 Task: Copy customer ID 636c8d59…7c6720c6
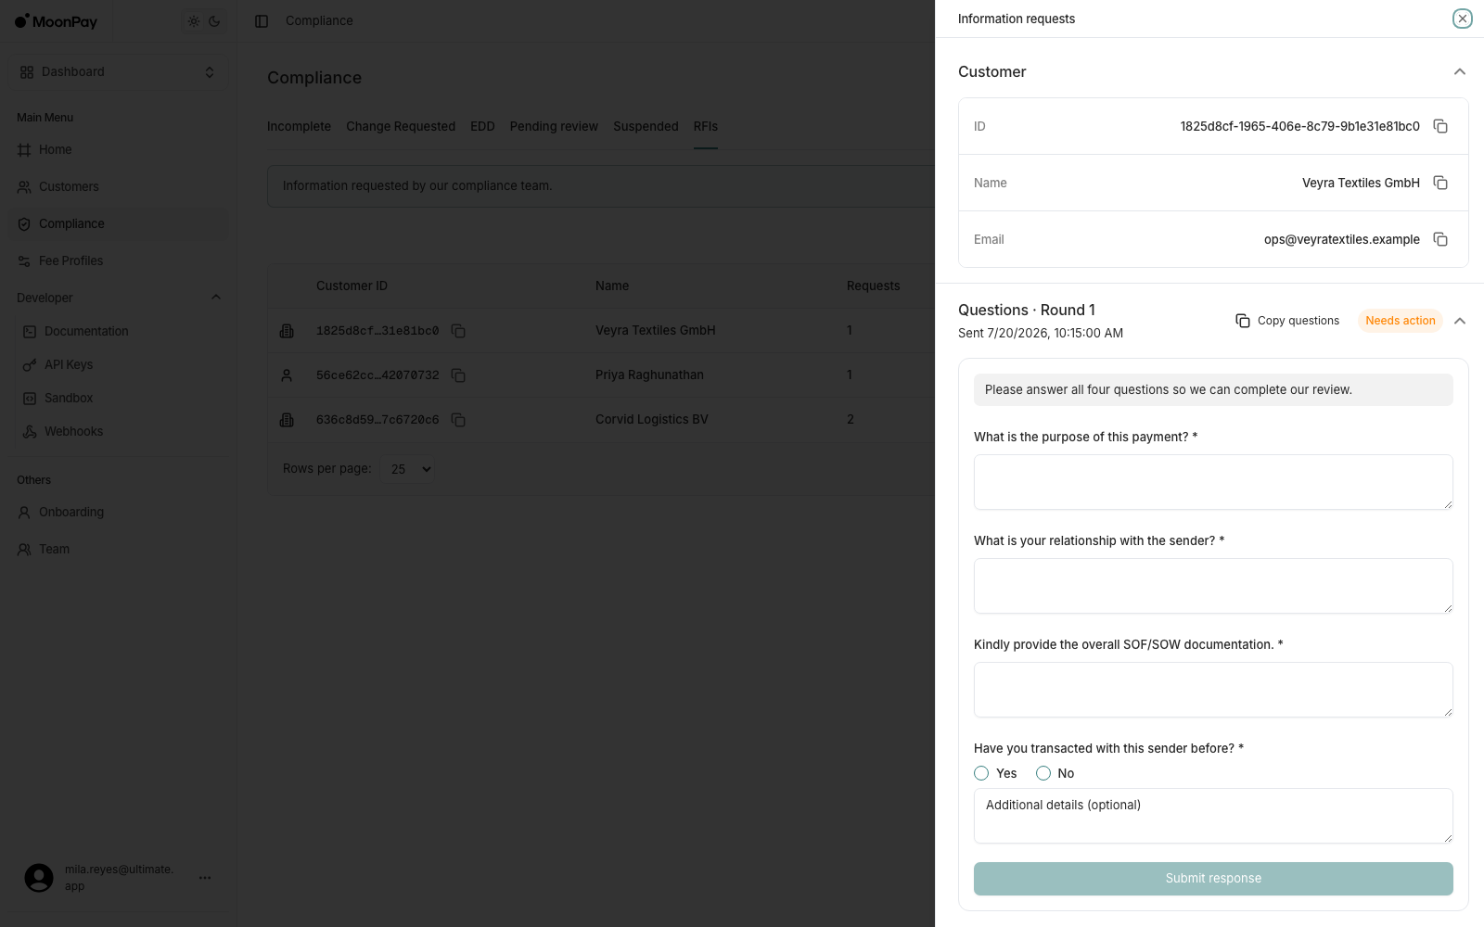[458, 420]
